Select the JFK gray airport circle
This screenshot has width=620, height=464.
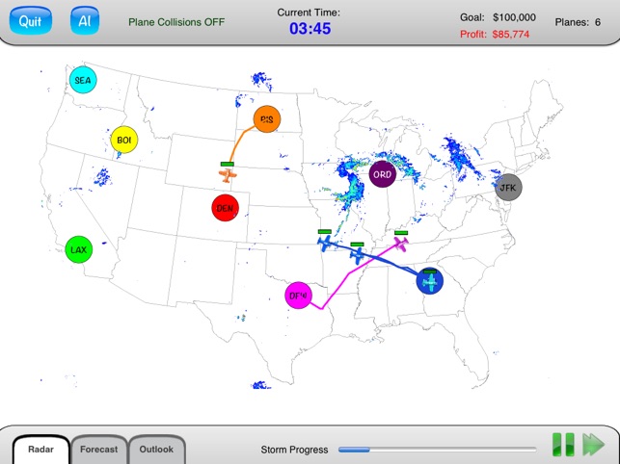[x=508, y=187]
